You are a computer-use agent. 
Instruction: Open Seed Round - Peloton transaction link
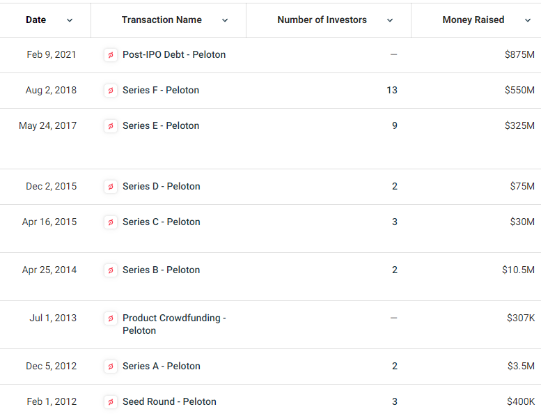pos(169,402)
